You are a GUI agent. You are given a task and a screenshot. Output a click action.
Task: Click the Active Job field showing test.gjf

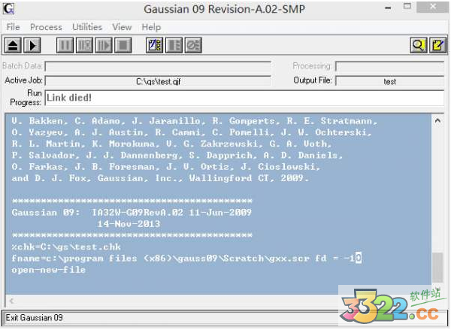(x=158, y=81)
